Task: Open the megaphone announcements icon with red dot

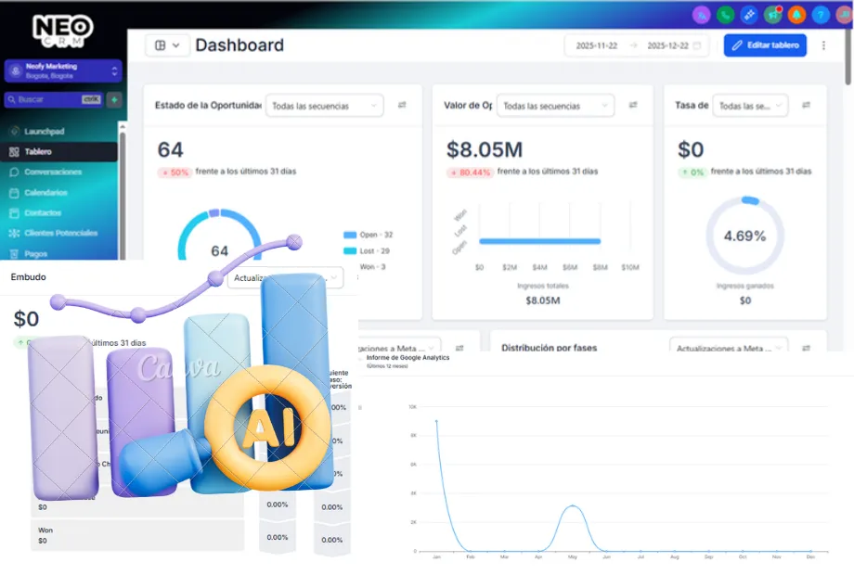Action: click(773, 15)
